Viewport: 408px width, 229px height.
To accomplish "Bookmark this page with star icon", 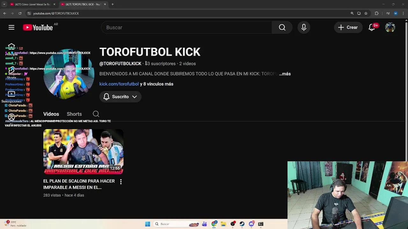I will 366,13.
